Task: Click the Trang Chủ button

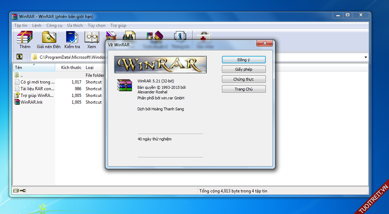Action: click(x=244, y=89)
